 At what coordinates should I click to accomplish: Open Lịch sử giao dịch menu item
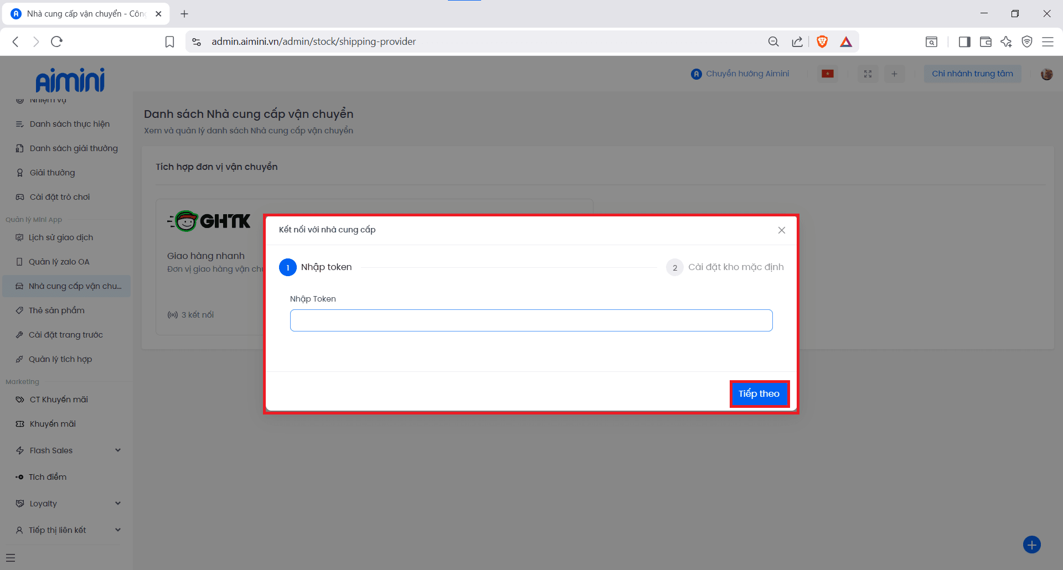(x=61, y=237)
